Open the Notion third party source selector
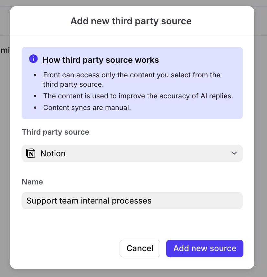Image resolution: width=267 pixels, height=277 pixels. click(132, 153)
